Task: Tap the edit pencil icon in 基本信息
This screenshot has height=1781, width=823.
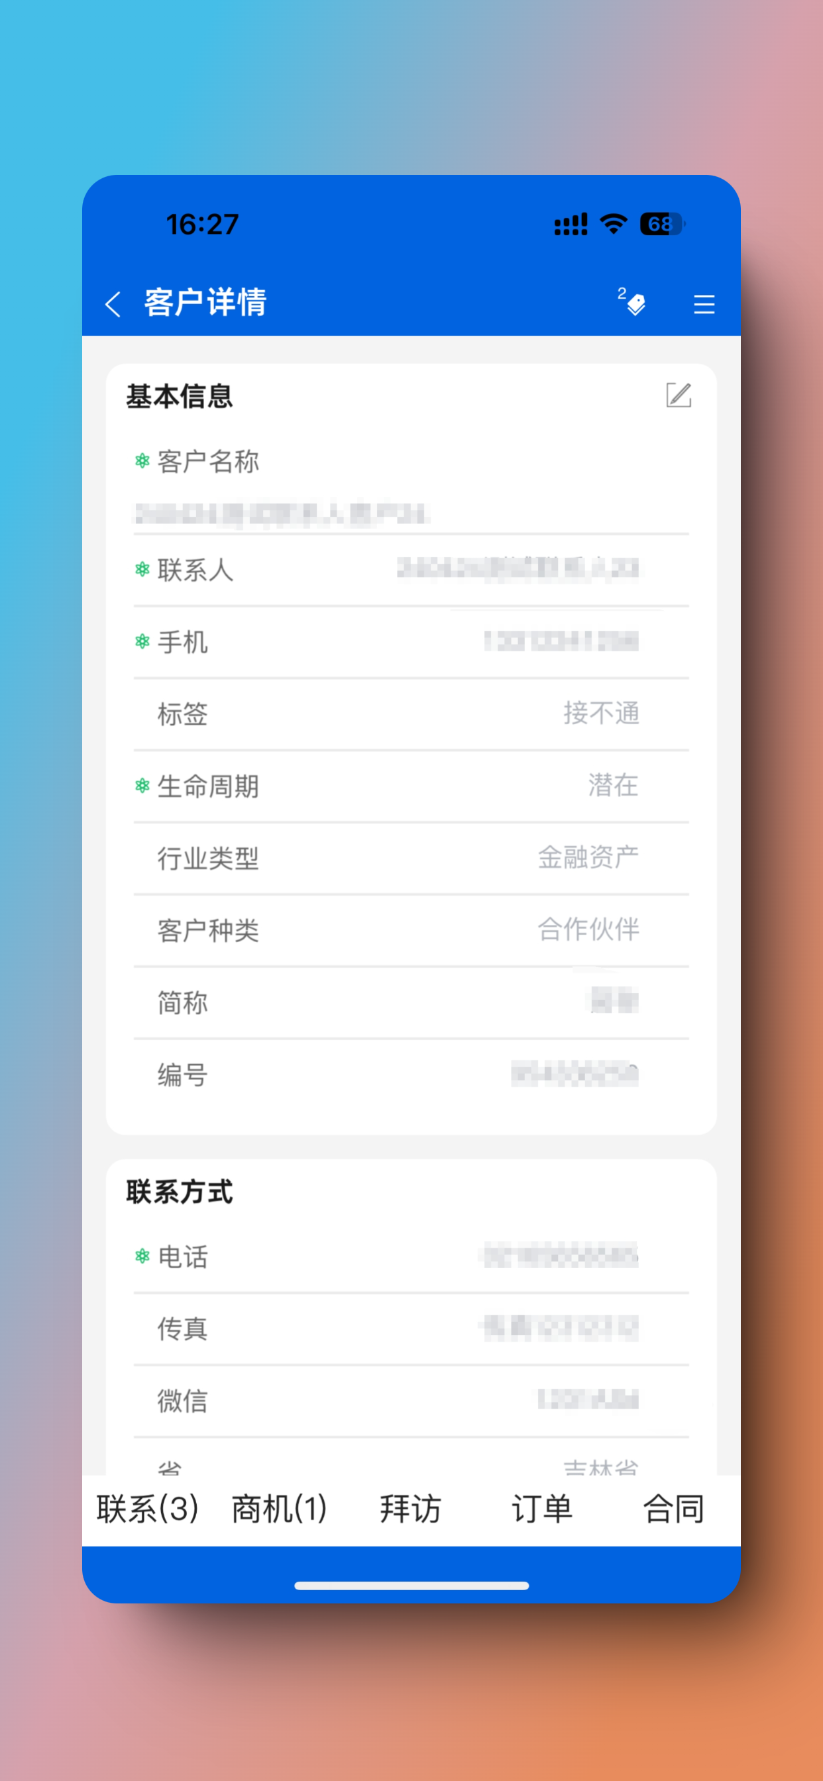Action: pos(679,395)
